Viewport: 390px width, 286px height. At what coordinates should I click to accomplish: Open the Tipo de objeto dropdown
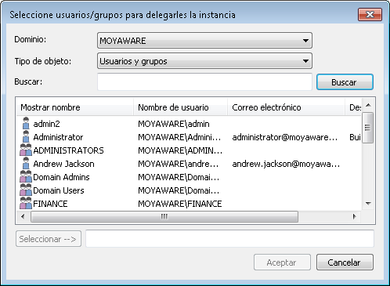[x=204, y=61]
